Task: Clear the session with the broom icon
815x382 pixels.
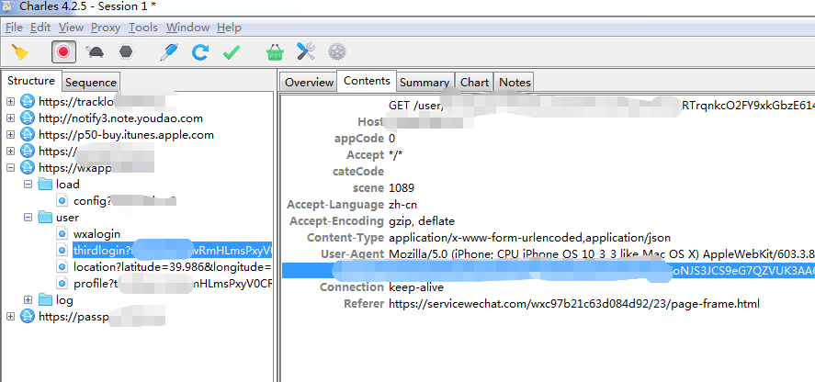Action: click(20, 52)
